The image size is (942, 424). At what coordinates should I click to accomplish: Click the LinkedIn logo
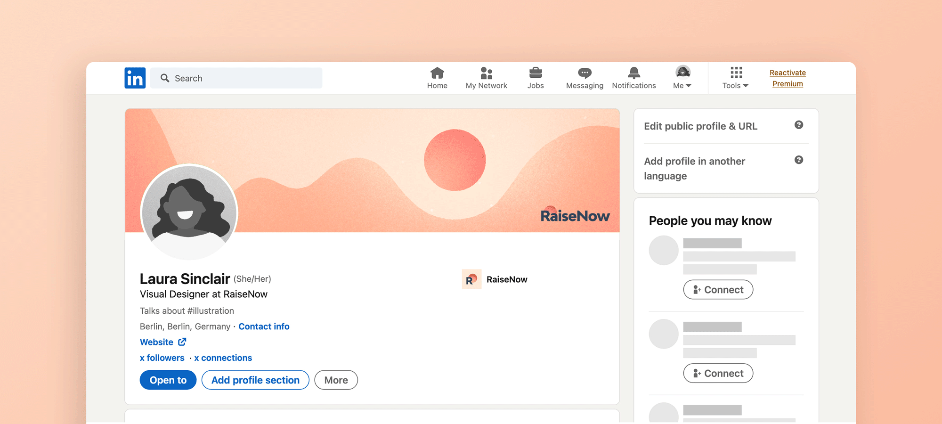[135, 78]
